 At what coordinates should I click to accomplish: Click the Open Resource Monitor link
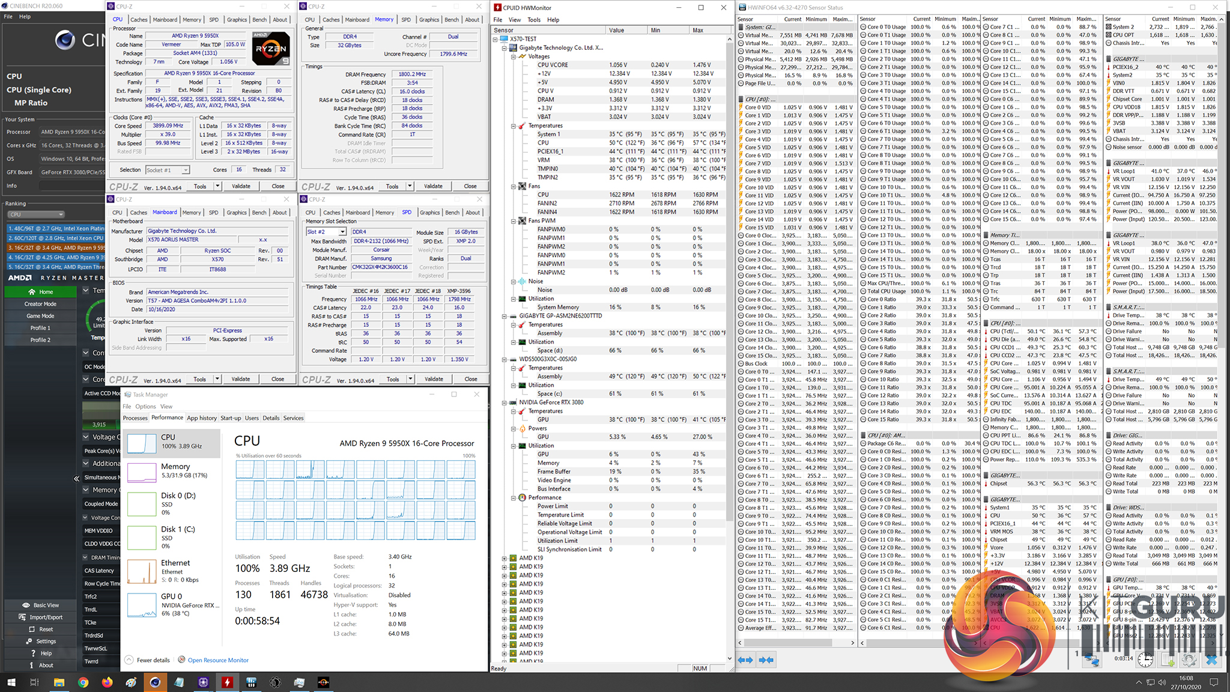(x=217, y=660)
